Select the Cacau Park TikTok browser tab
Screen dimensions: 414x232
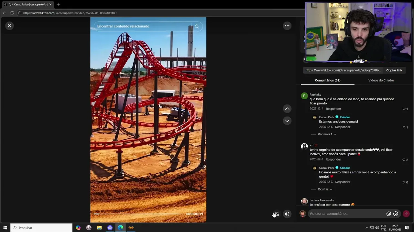click(x=30, y=5)
